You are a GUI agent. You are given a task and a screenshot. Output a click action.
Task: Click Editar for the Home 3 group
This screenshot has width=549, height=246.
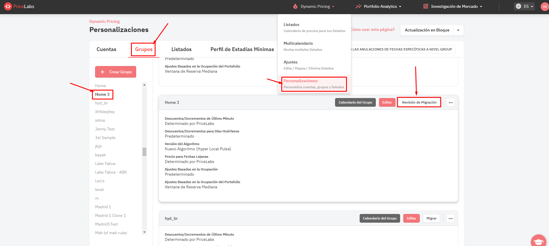coord(387,102)
